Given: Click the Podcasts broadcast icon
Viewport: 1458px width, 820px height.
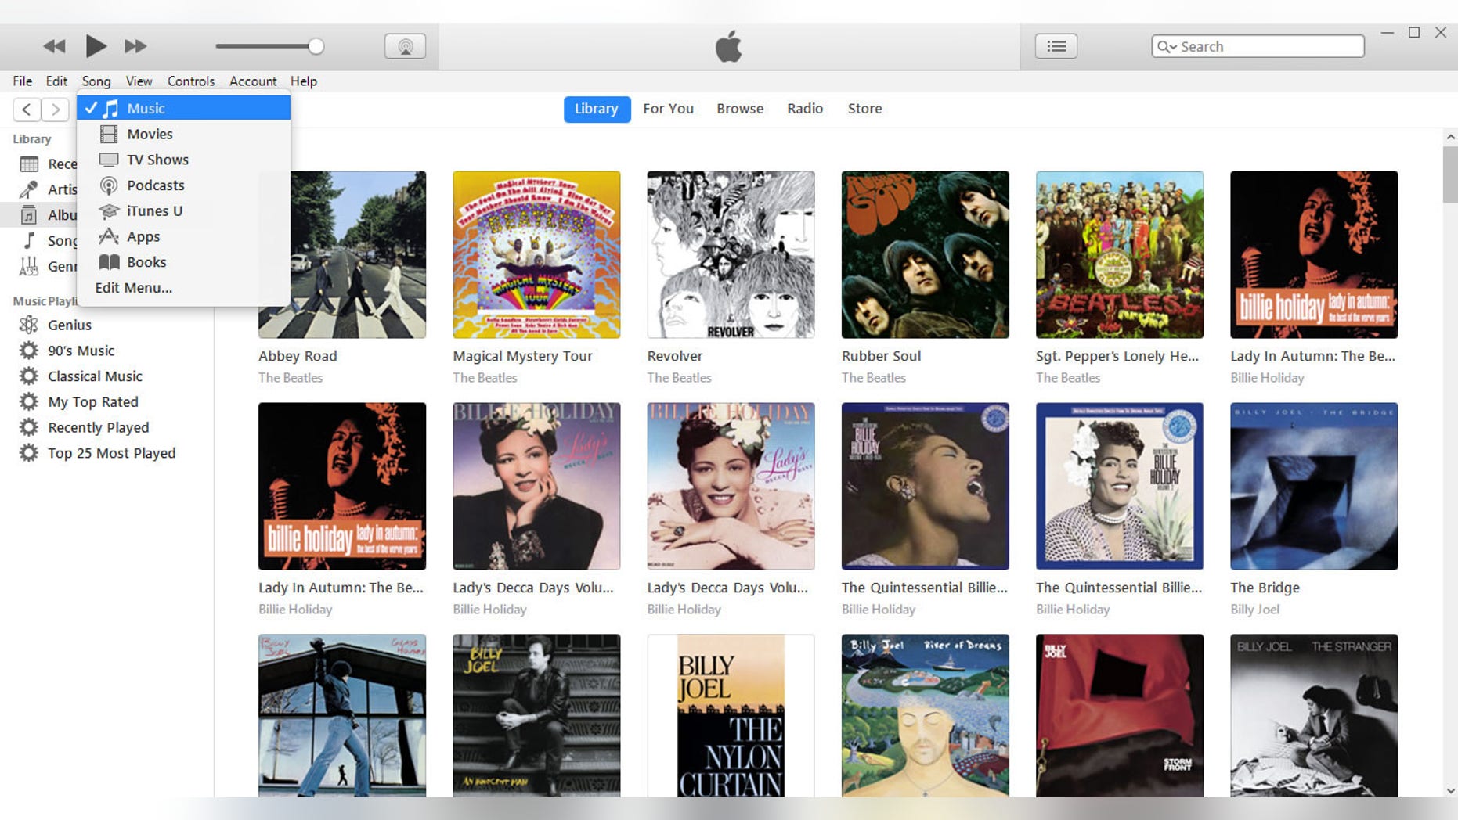Looking at the screenshot, I should (x=109, y=185).
